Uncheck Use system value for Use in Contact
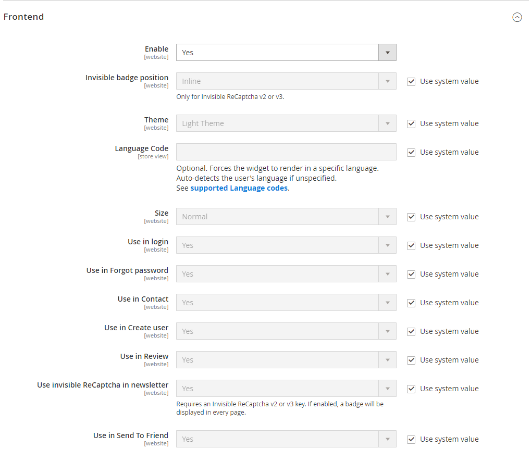This screenshot has width=531, height=461. pos(411,303)
